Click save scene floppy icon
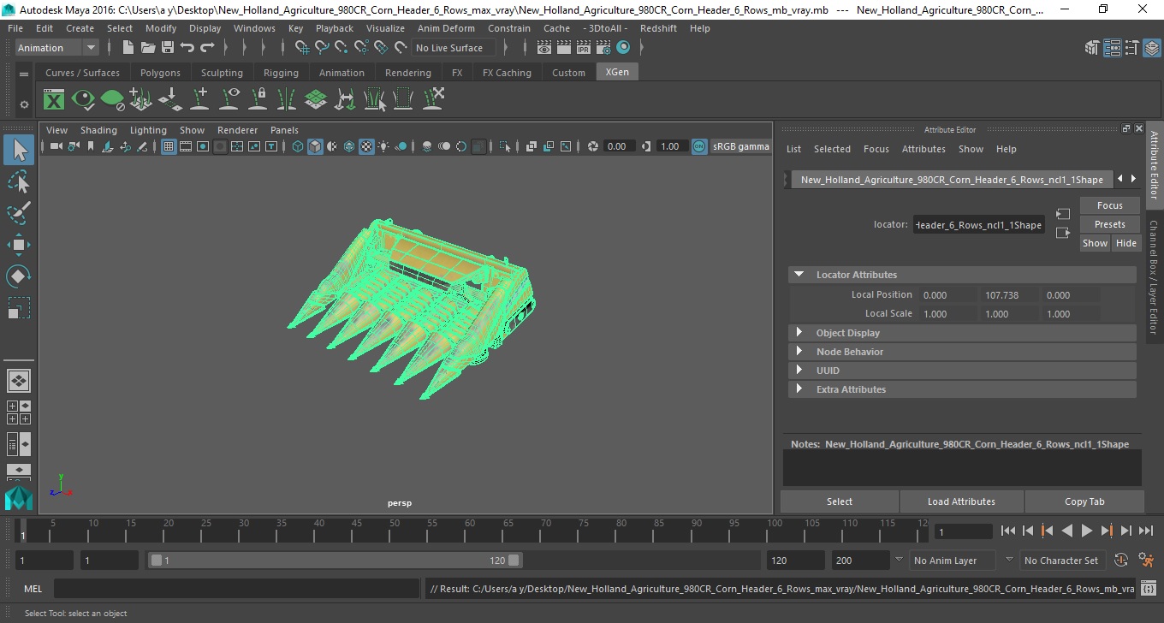Image resolution: width=1164 pixels, height=623 pixels. pos(168,48)
